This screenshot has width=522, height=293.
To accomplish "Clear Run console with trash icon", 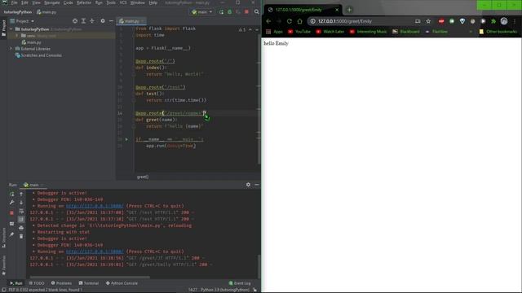I will 21,236.
